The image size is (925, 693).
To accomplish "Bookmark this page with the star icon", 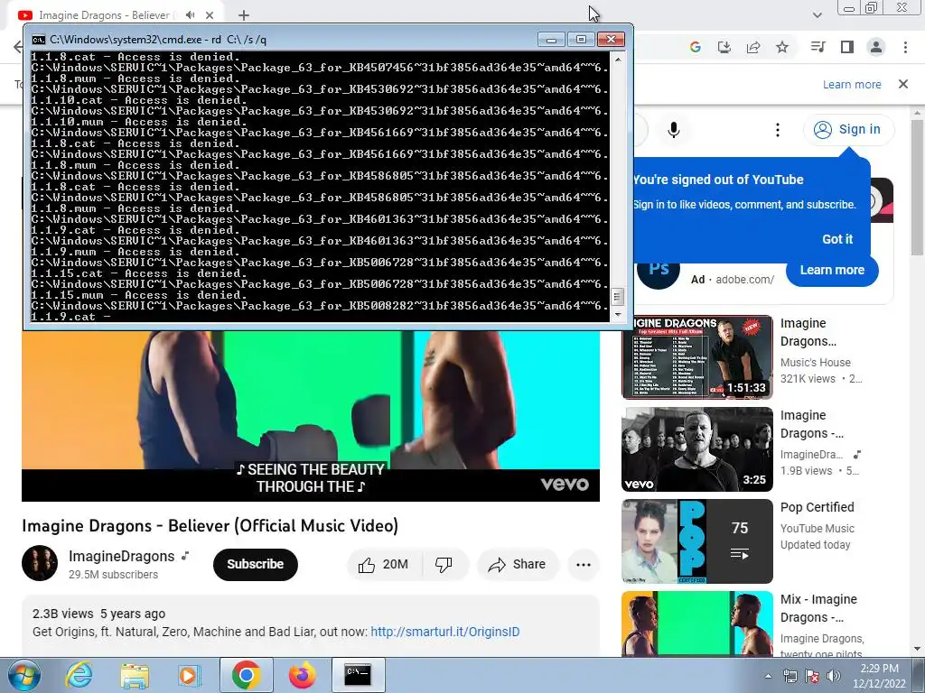I will [x=782, y=47].
